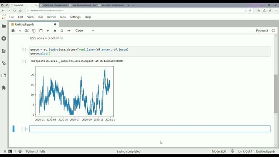This screenshot has width=279, height=157.
Task: Open the Edit menu
Action: pyautogui.click(x=20, y=17)
